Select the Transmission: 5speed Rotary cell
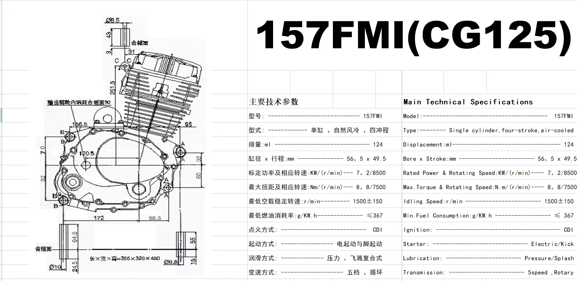Viewport: 577px width, 281px height. (490, 272)
